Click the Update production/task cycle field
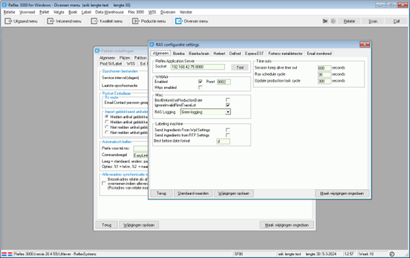 pos(324,81)
